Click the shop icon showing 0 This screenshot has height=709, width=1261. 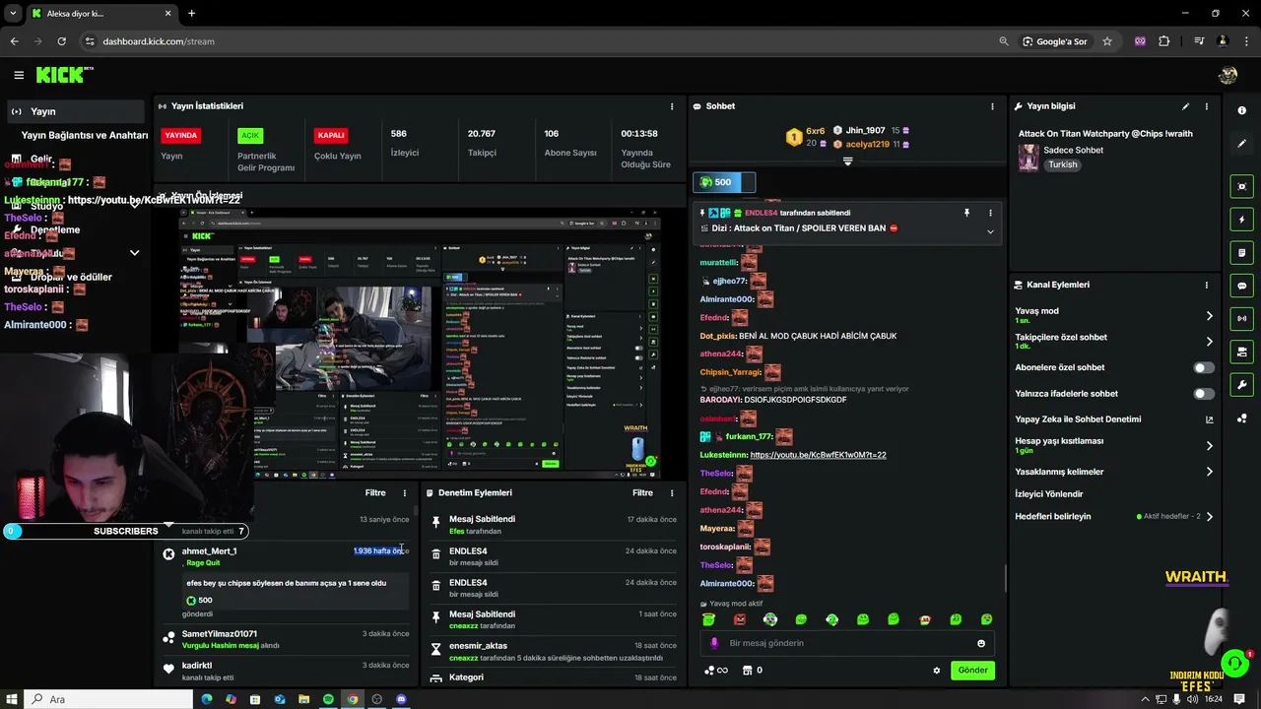[753, 671]
